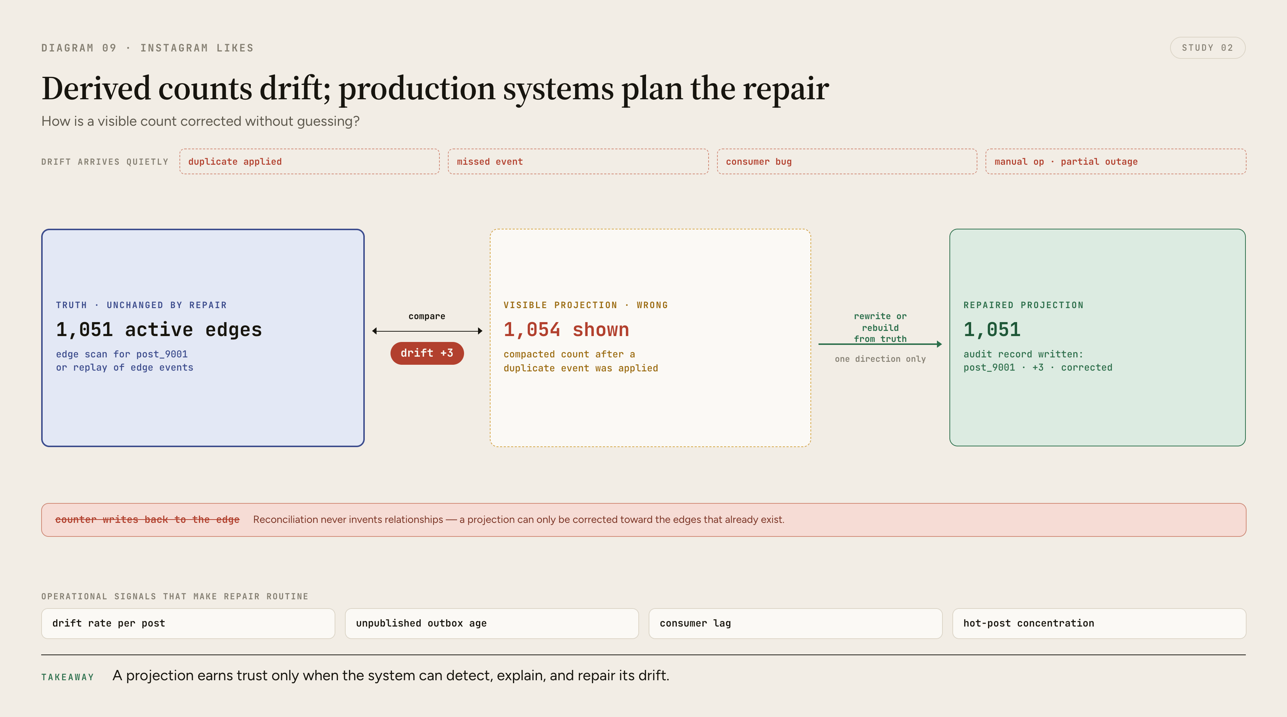Click the subtitle 'How is a visible count corrected'
Screen dimensions: 1287x717
tap(200, 121)
